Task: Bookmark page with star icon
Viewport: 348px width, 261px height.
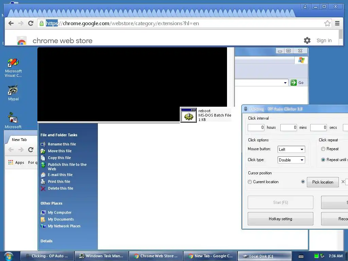Action: click(327, 23)
